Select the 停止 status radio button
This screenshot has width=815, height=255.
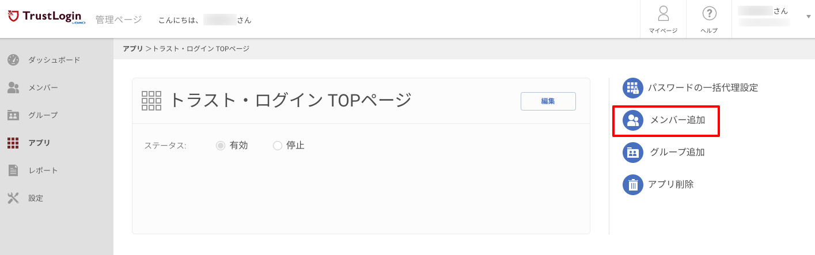coord(278,146)
